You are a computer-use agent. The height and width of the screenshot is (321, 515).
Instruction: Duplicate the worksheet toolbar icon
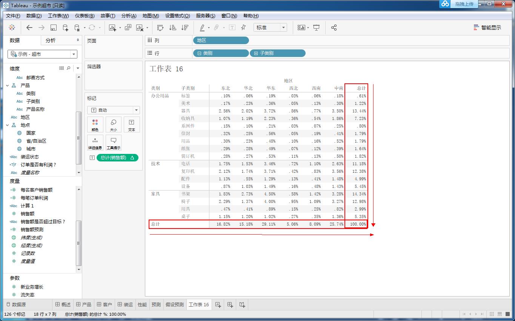(x=128, y=28)
